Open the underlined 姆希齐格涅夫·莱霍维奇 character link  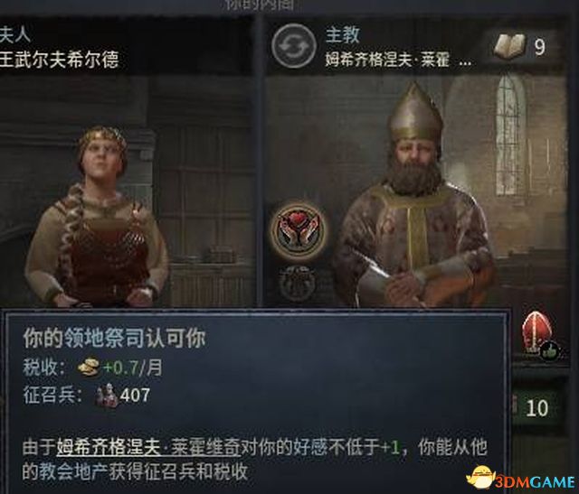pyautogui.click(x=148, y=448)
